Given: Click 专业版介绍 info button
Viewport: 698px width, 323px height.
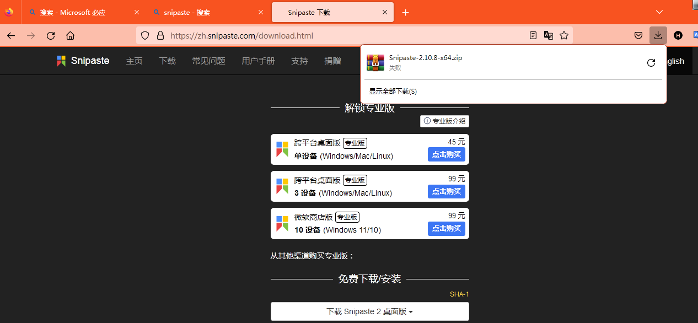Looking at the screenshot, I should [x=444, y=121].
